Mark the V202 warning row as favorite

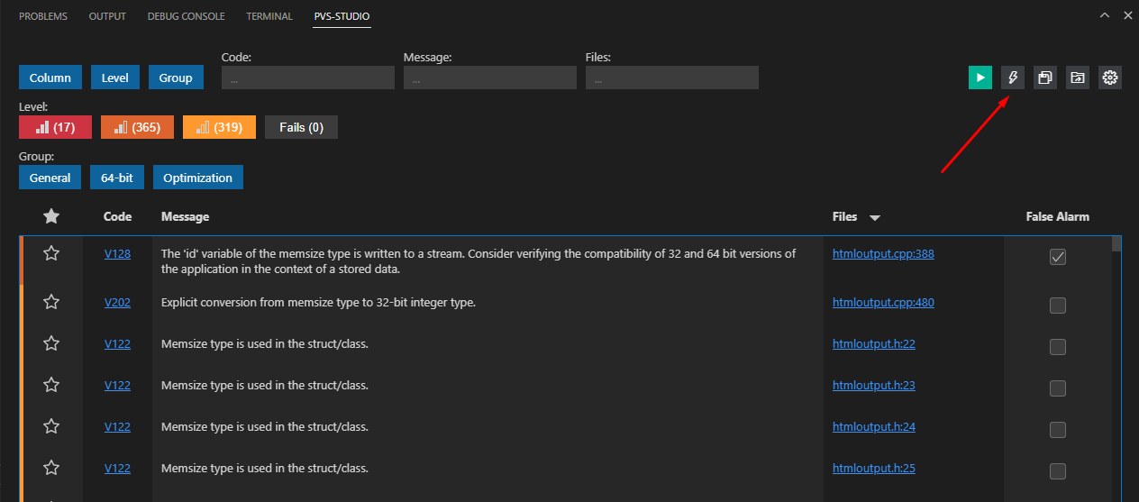(51, 303)
